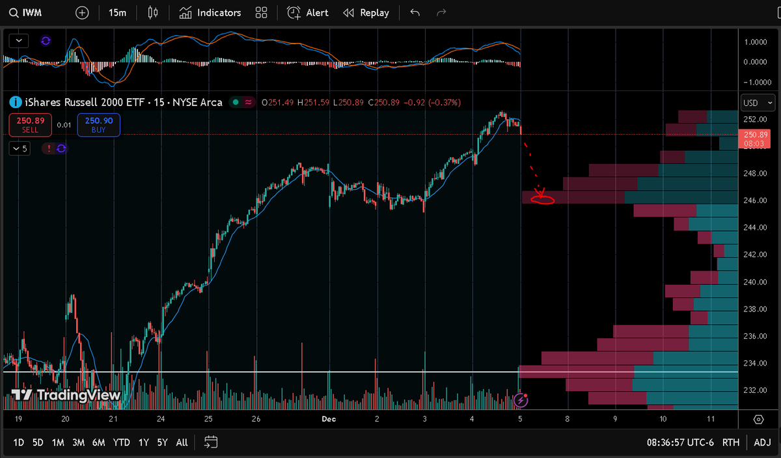Select the 5D date range

pos(38,442)
